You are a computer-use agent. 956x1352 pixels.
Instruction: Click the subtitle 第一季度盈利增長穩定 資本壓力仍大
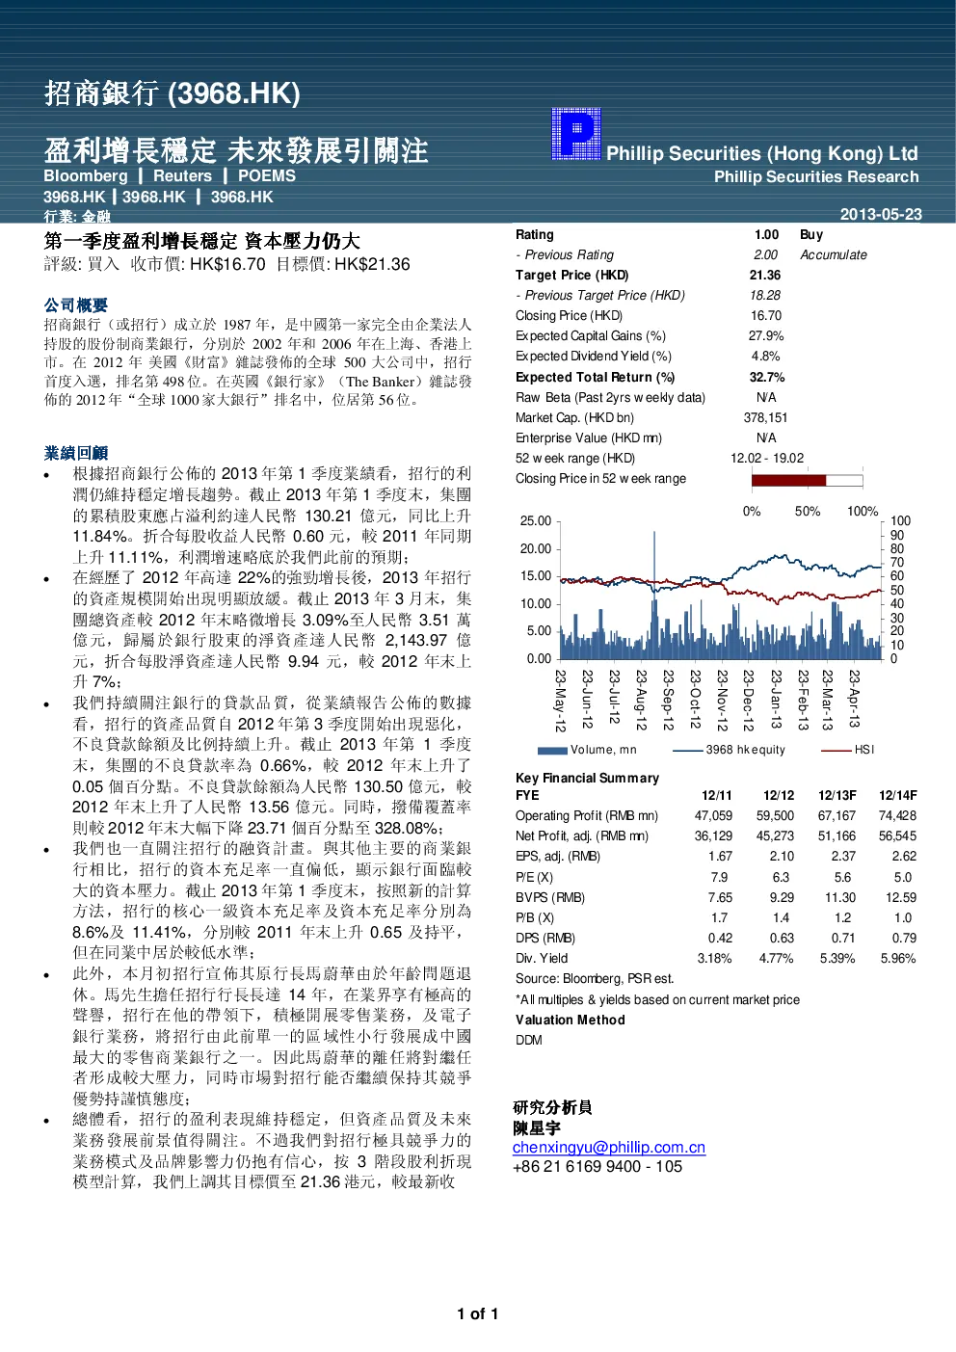coord(202,241)
